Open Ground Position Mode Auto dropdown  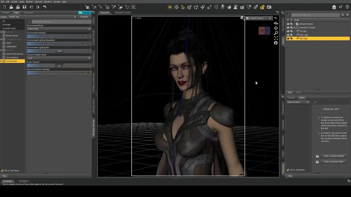pyautogui.click(x=59, y=58)
